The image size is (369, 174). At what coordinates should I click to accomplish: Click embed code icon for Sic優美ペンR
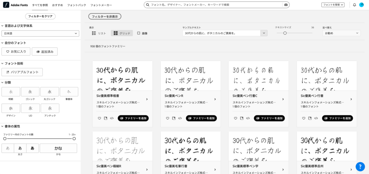180,118
